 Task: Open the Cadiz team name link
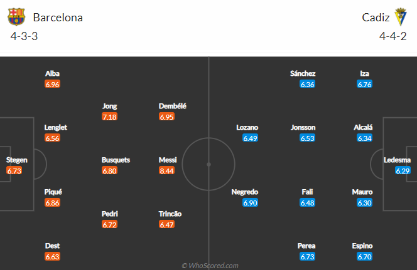pos(376,18)
